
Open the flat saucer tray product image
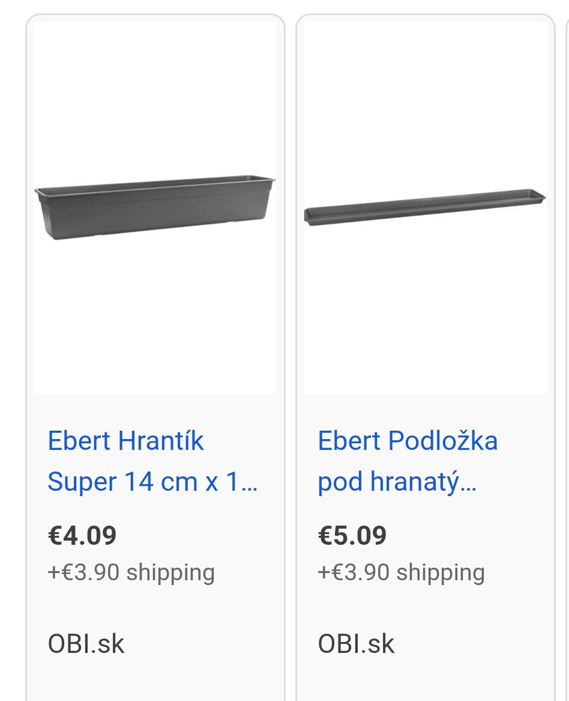click(425, 207)
